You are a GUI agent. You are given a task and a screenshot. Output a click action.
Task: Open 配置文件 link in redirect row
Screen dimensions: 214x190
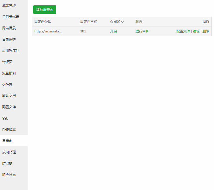183,31
